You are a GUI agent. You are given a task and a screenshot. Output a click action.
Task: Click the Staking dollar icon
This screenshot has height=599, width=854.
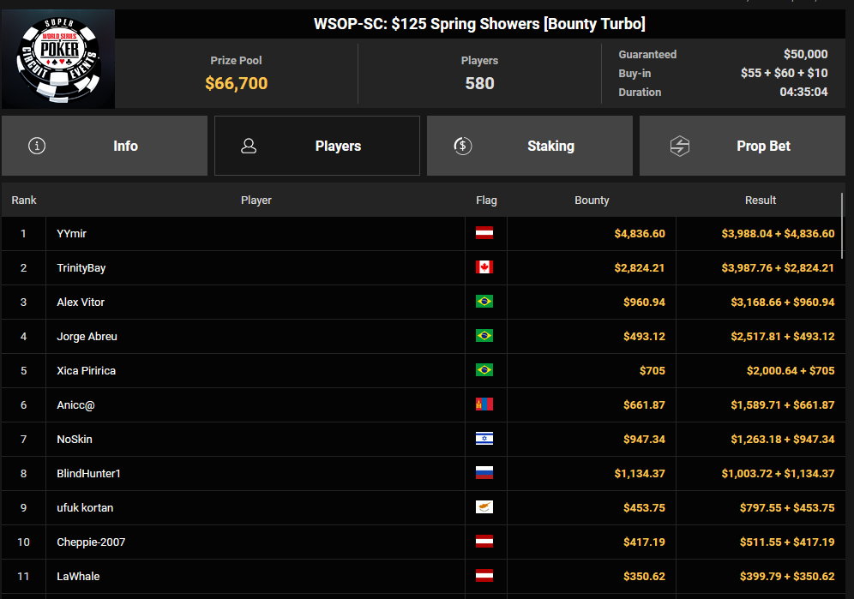click(x=463, y=146)
